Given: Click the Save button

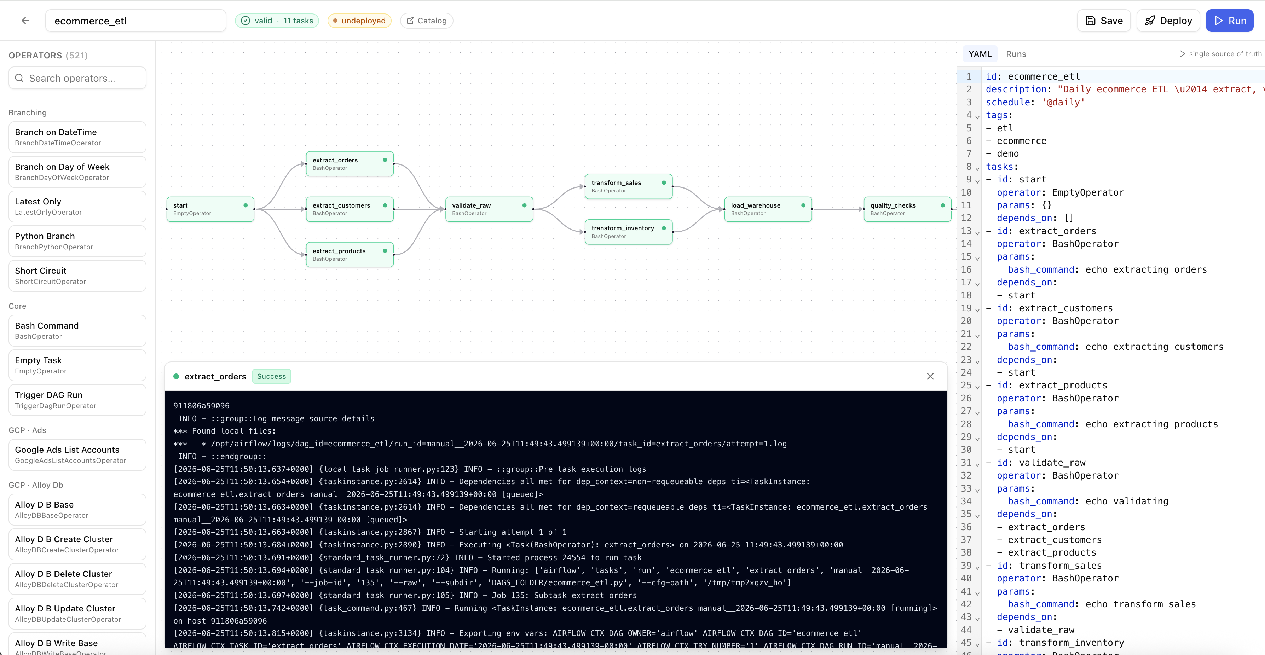Looking at the screenshot, I should coord(1104,21).
